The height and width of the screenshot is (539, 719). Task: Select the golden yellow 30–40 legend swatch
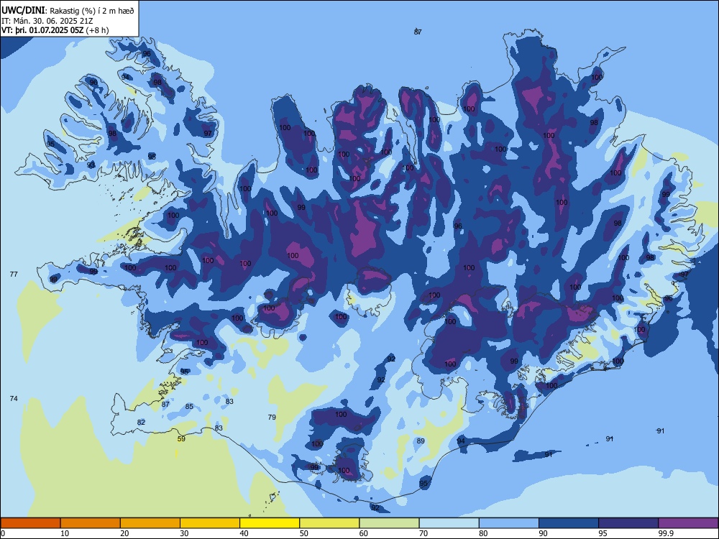pos(210,523)
